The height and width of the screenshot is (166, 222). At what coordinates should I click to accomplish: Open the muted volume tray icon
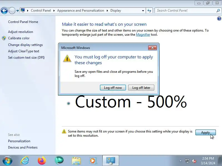(194, 161)
